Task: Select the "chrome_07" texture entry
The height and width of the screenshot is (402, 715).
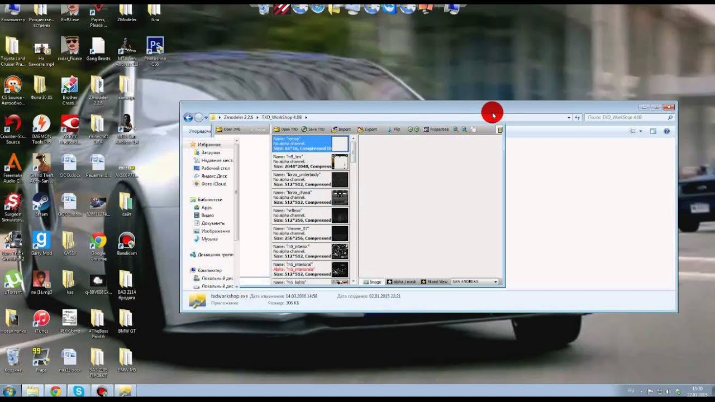Action: [310, 233]
